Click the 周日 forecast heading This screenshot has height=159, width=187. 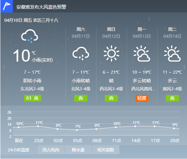coord(111,29)
